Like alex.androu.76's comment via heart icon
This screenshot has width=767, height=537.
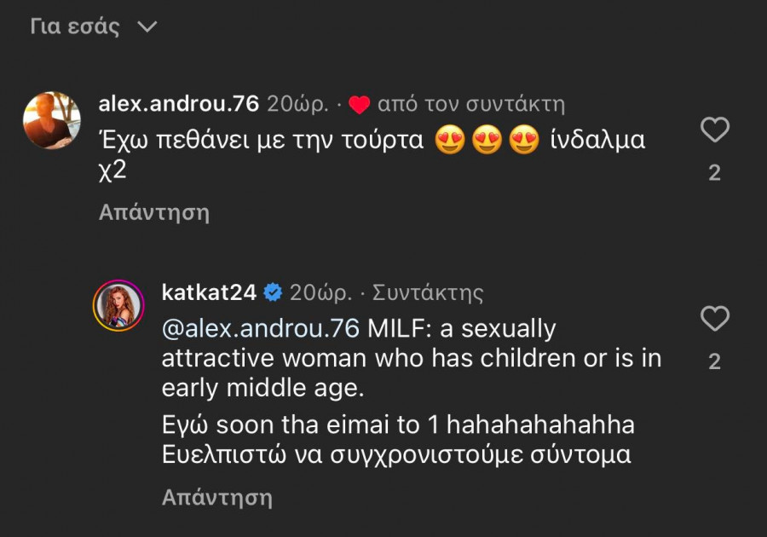tap(714, 128)
